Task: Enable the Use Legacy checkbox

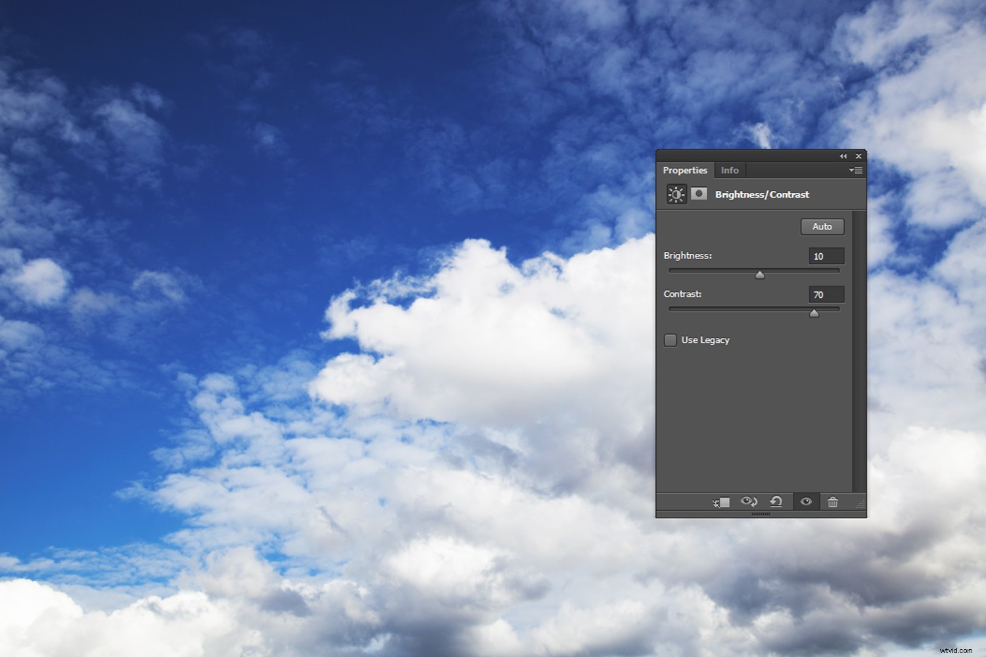Action: (x=670, y=340)
